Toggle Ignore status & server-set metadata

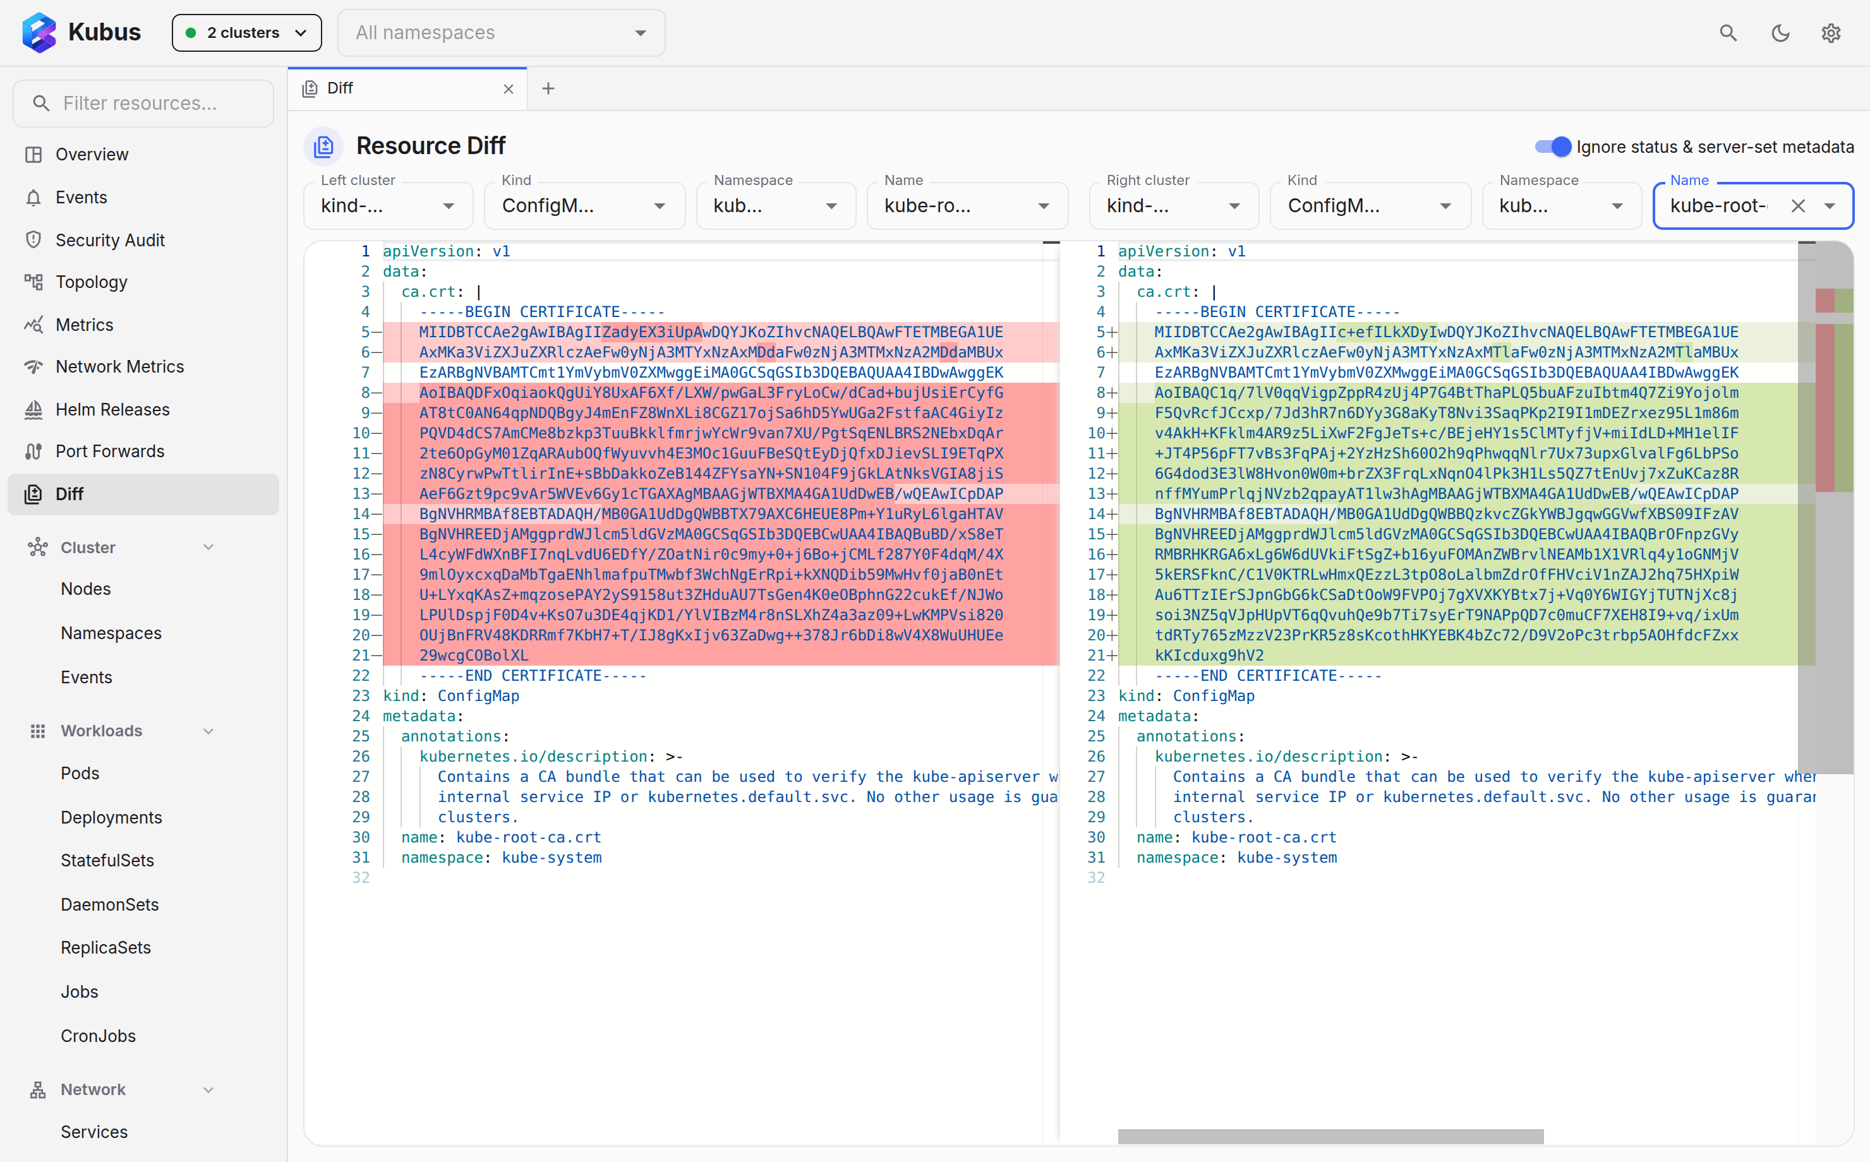(x=1553, y=146)
